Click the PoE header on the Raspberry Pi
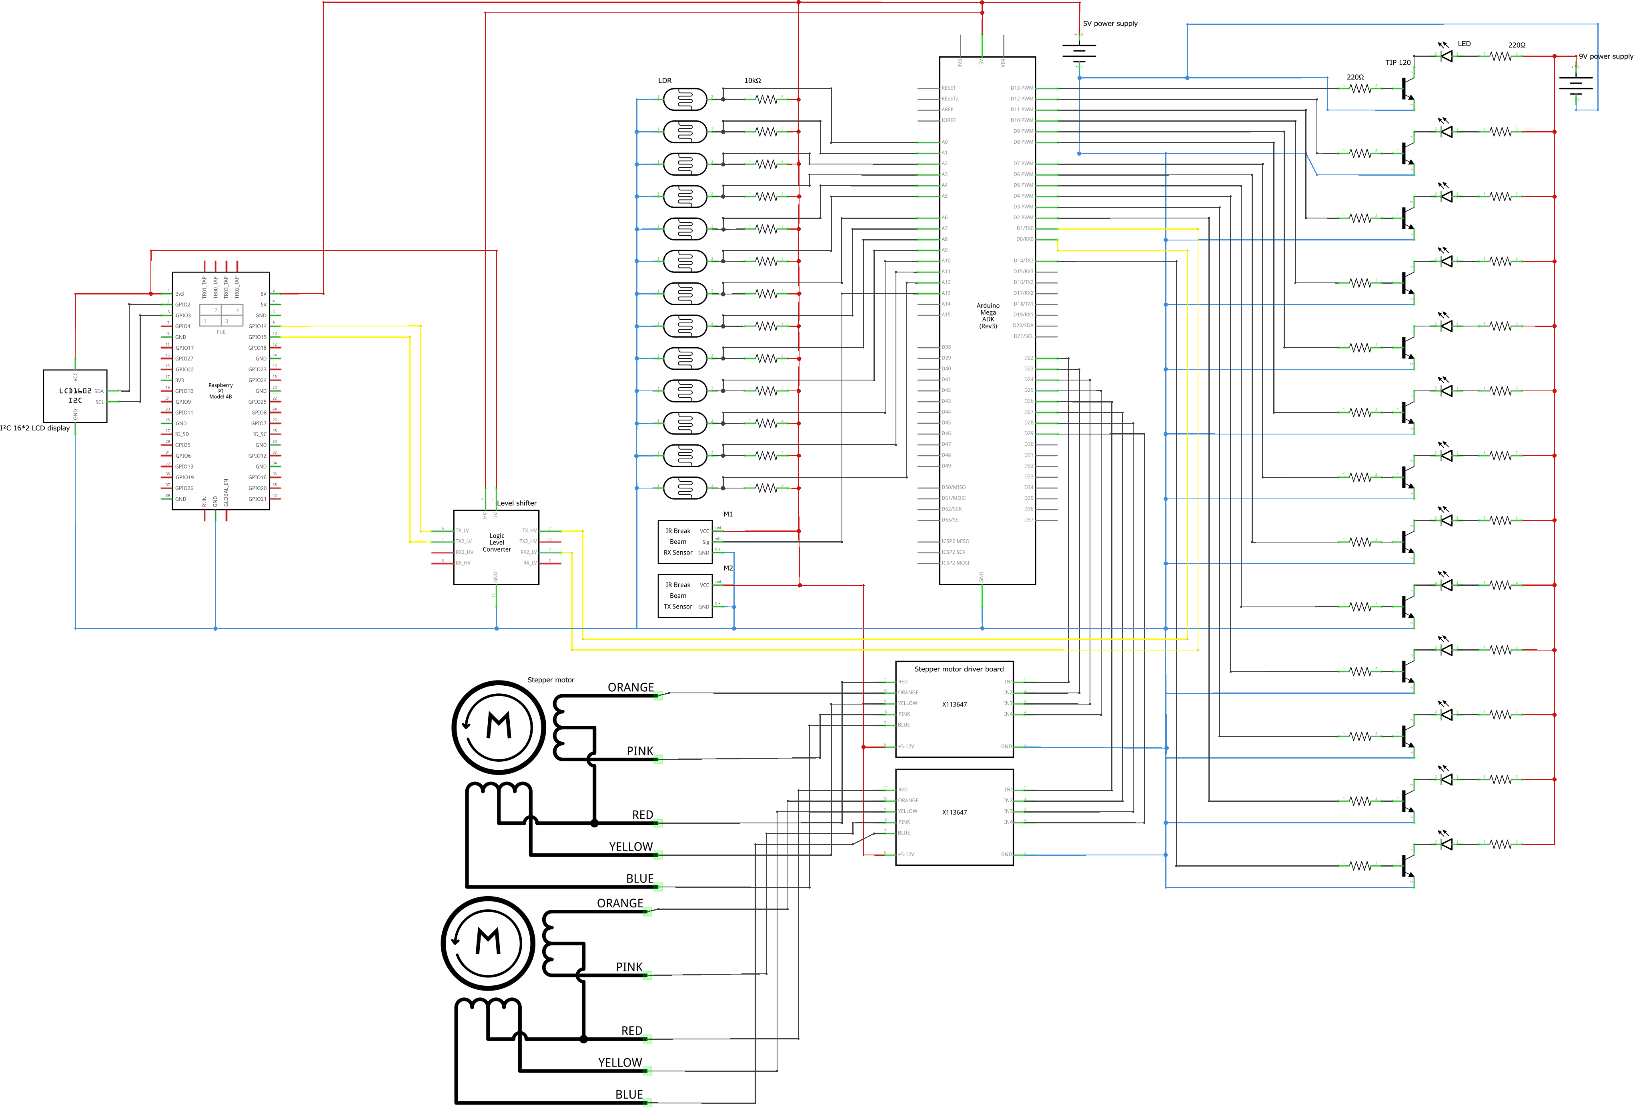This screenshot has width=1637, height=1107. click(221, 316)
